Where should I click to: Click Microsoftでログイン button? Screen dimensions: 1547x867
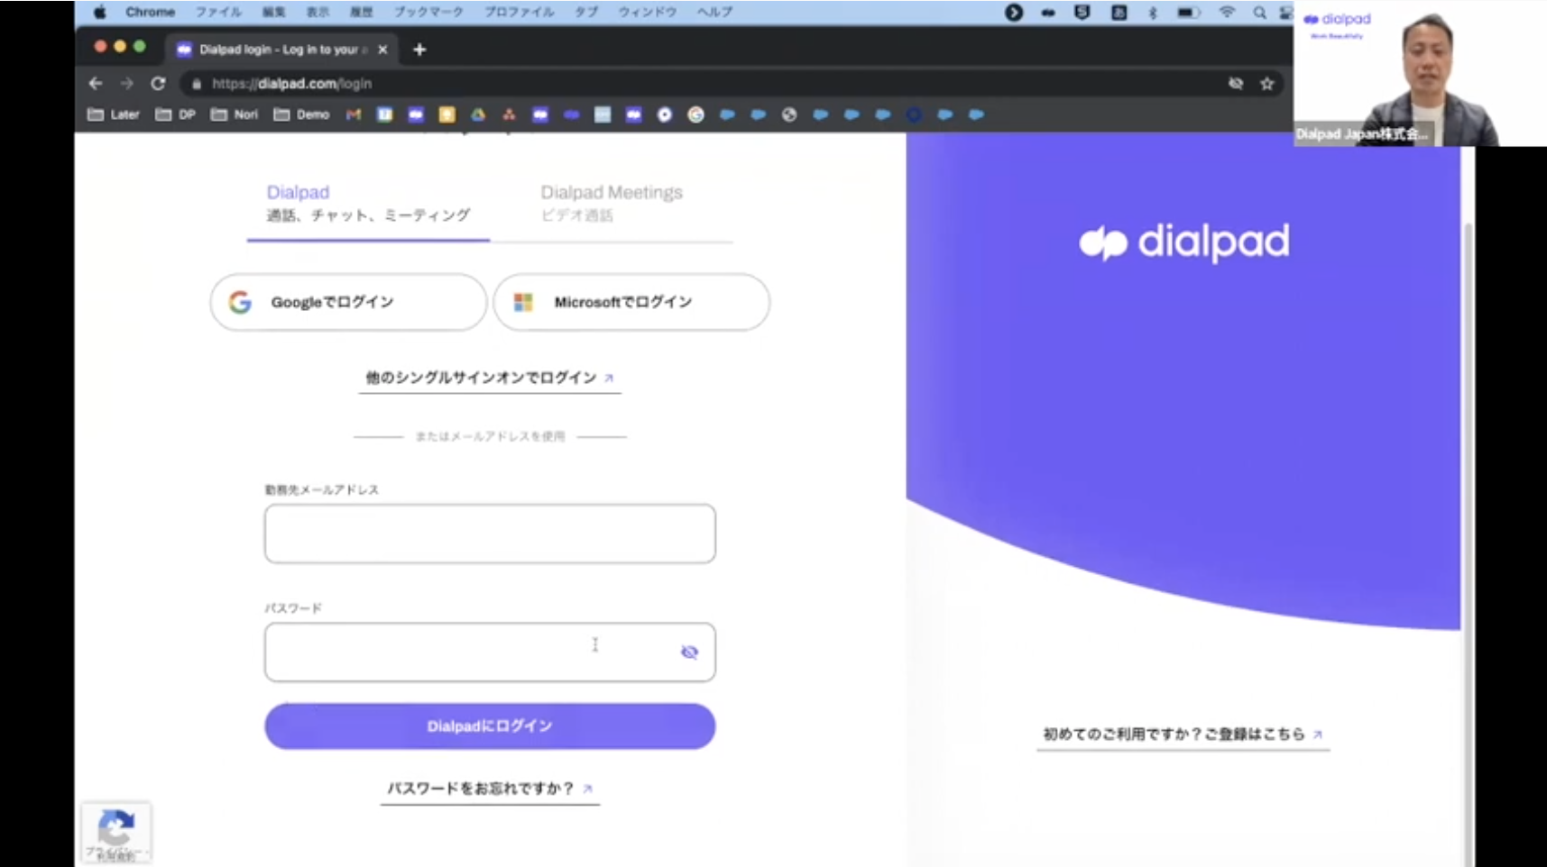(x=631, y=302)
